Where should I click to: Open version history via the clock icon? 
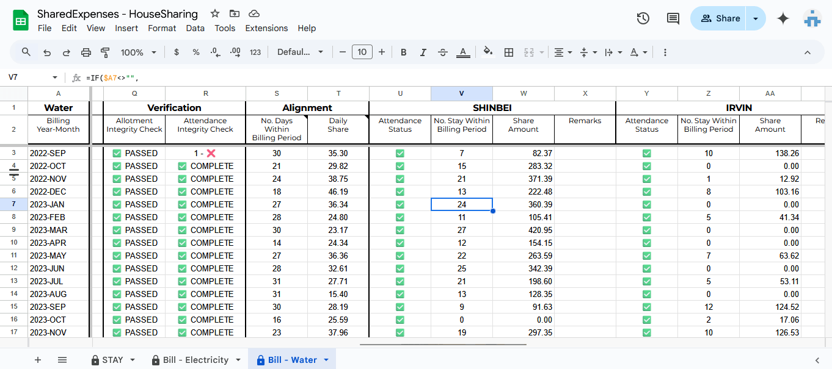click(643, 18)
